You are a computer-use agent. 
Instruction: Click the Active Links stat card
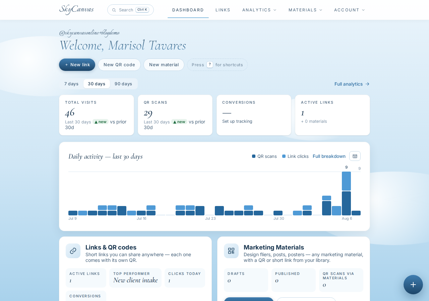pos(332,115)
